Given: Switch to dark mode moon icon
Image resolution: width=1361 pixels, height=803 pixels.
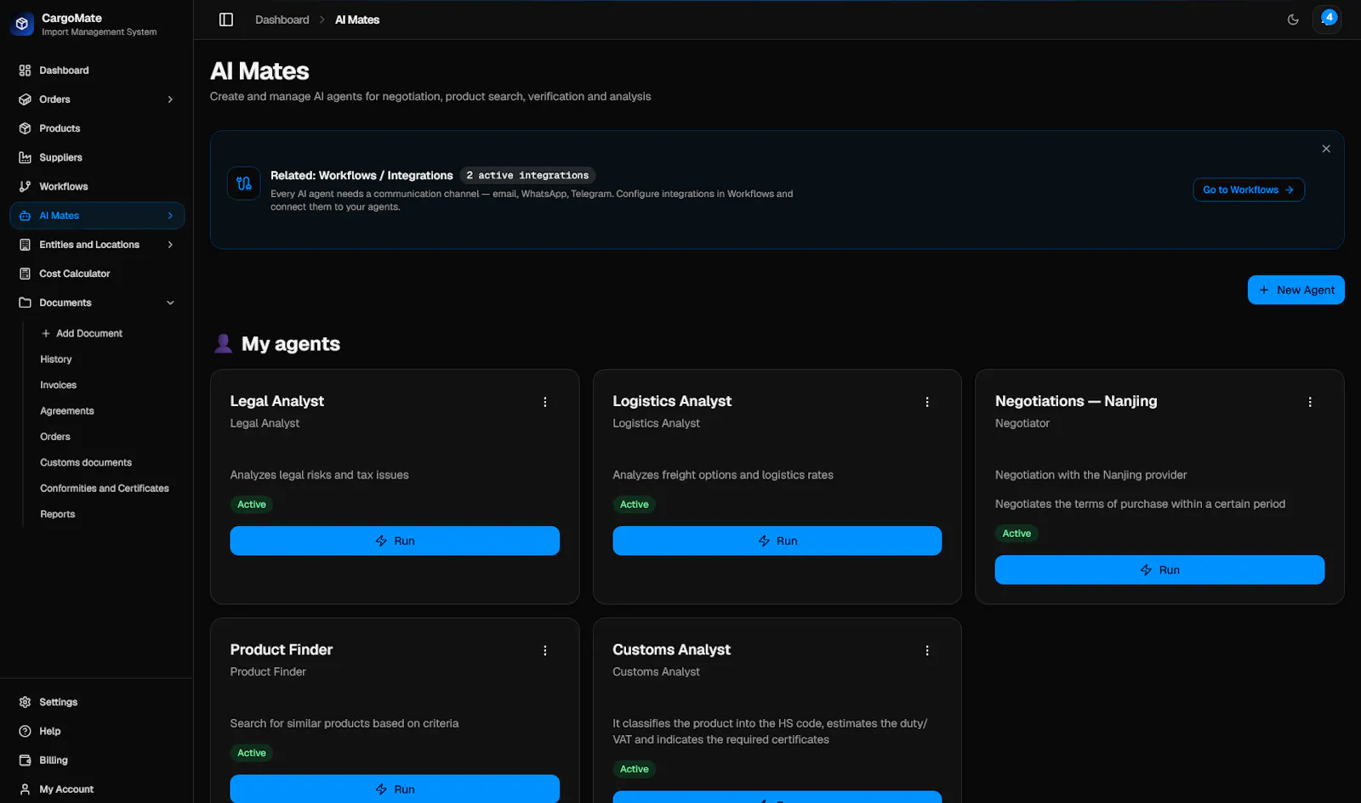Looking at the screenshot, I should click(1293, 20).
